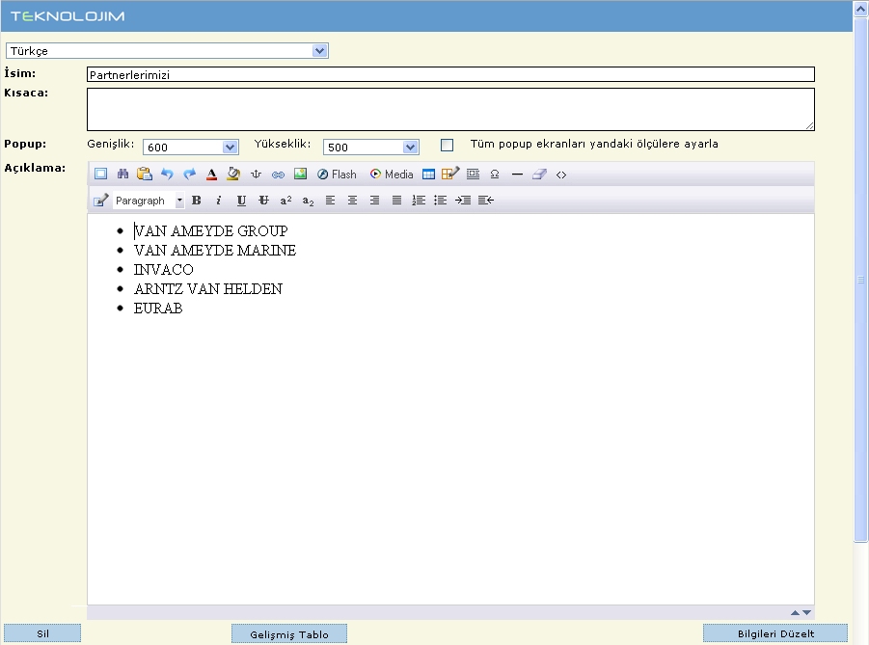Image resolution: width=869 pixels, height=645 pixels.
Task: Expand the Genişlik width dropdown
Action: pos(191,147)
